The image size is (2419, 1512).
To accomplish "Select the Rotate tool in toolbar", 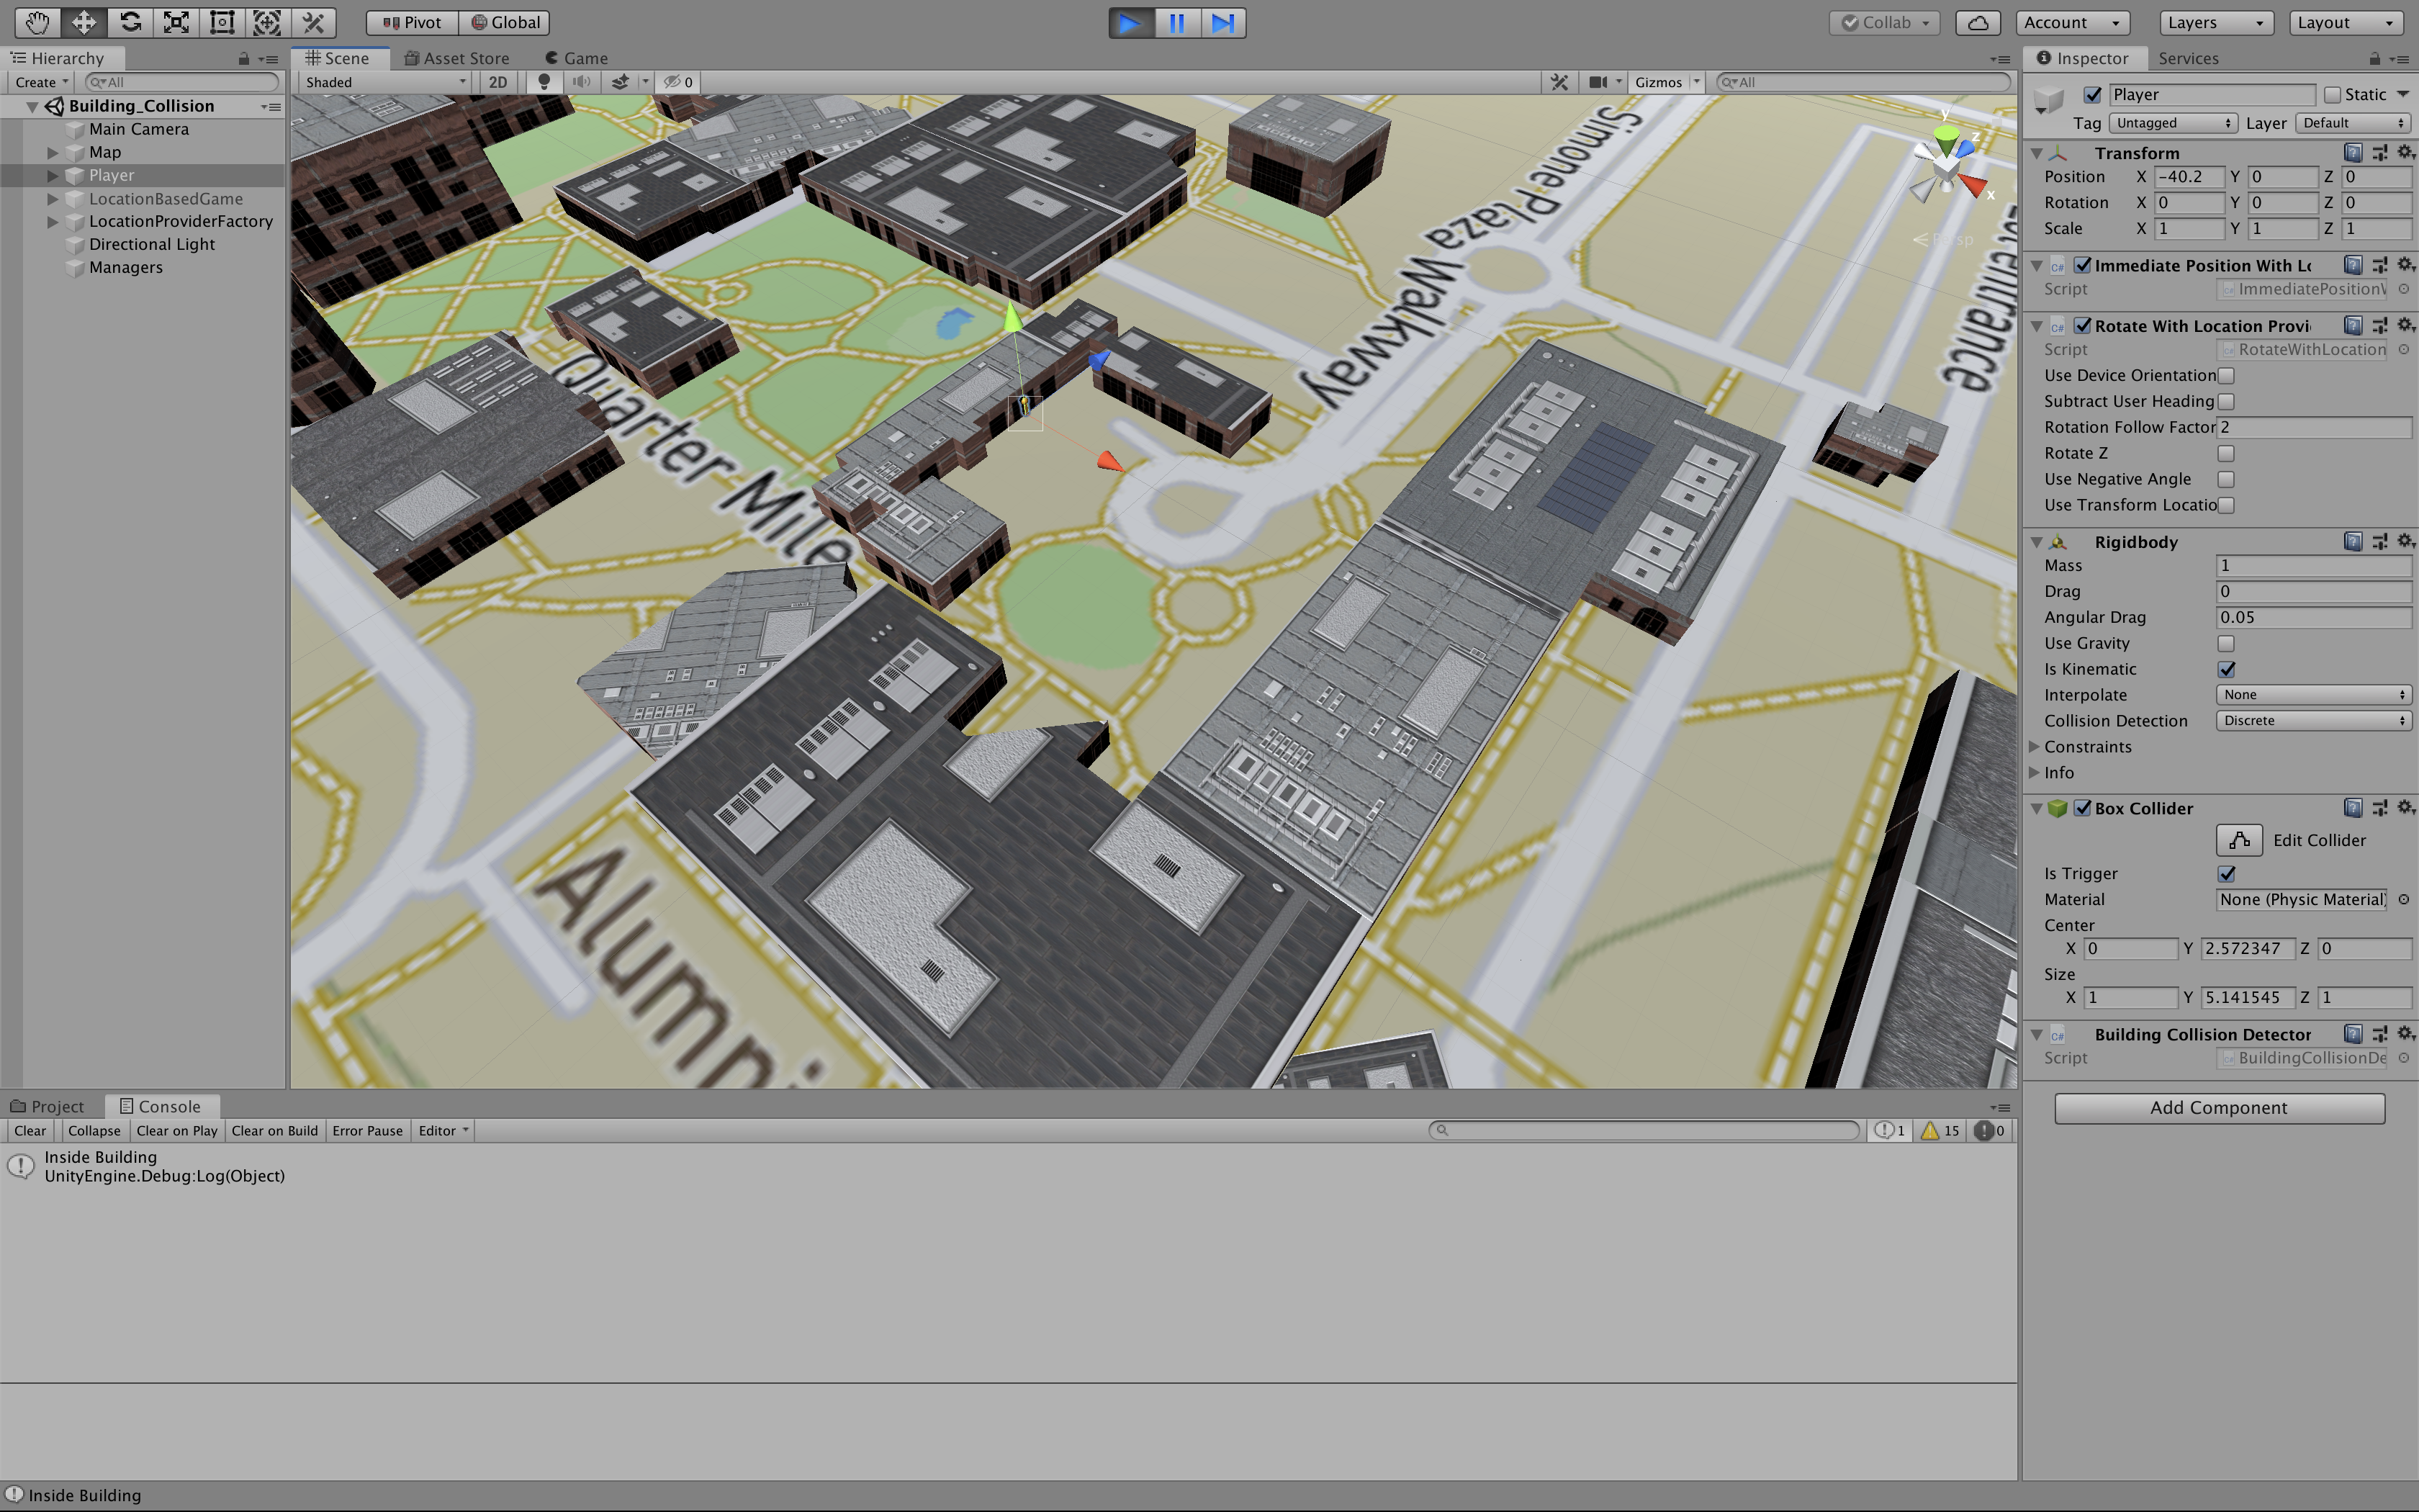I will tap(130, 22).
